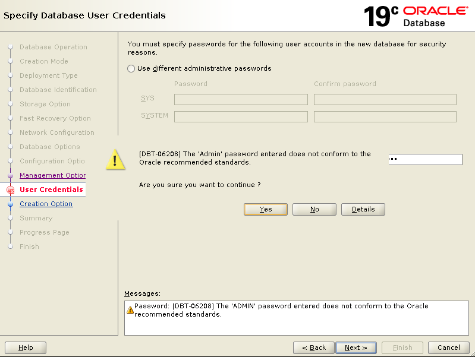Screen dimensions: 475x357
Task: Click the red User Credentials step marker icon
Action: (10, 190)
